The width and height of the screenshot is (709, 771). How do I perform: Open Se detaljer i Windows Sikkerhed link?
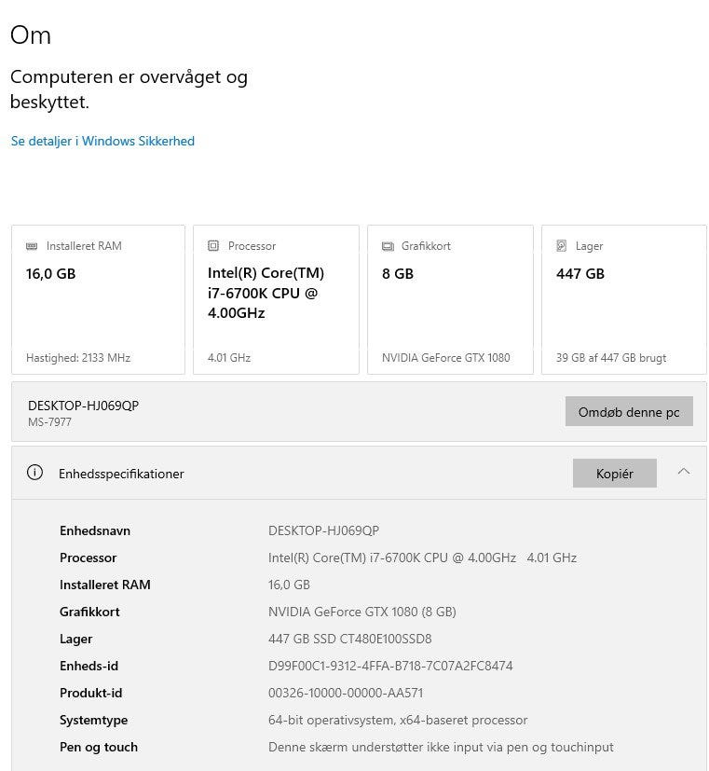102,141
